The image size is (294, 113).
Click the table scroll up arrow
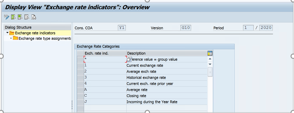click(210, 59)
